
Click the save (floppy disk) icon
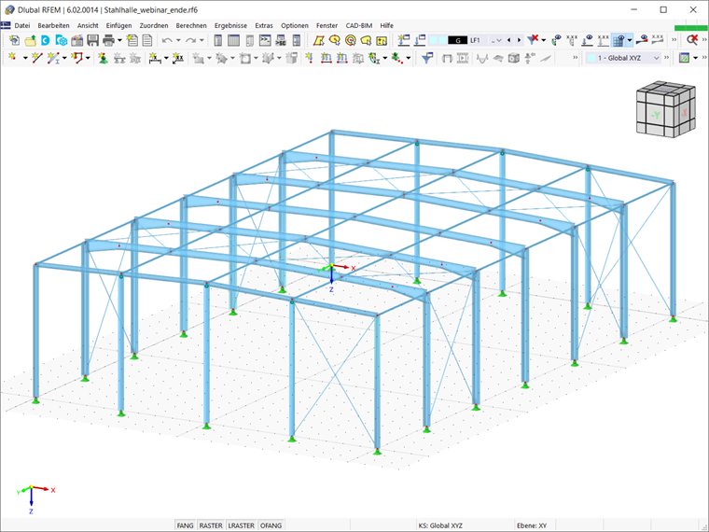[92, 40]
